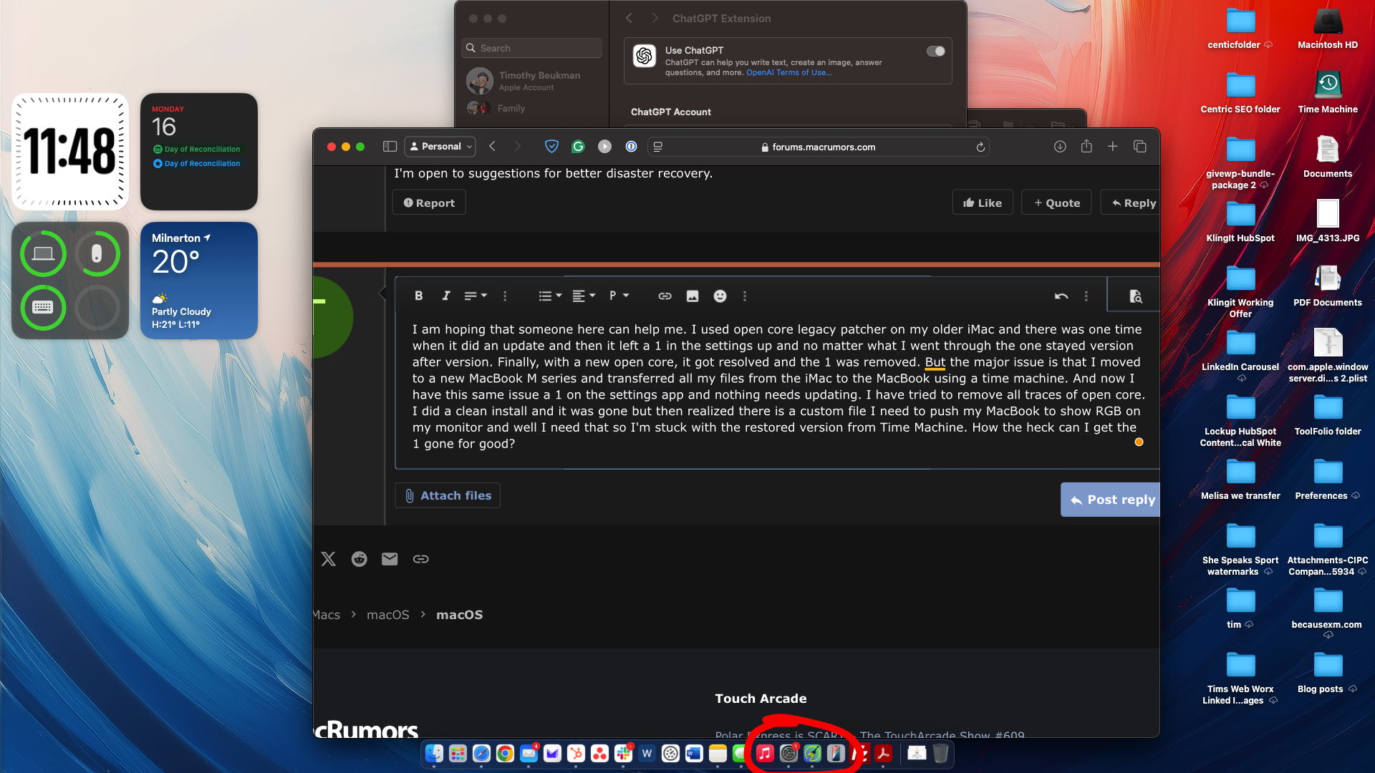Click the Attach files button
Image resolution: width=1375 pixels, height=773 pixels.
coord(448,495)
